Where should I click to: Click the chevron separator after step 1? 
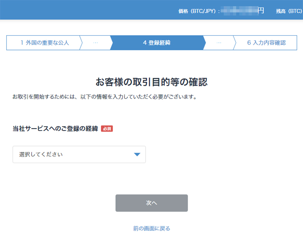[81, 43]
